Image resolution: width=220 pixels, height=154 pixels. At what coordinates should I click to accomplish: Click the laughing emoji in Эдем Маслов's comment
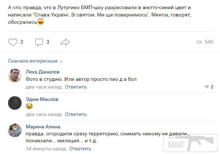29,106
